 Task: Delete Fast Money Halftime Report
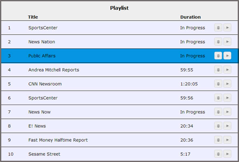218,140
